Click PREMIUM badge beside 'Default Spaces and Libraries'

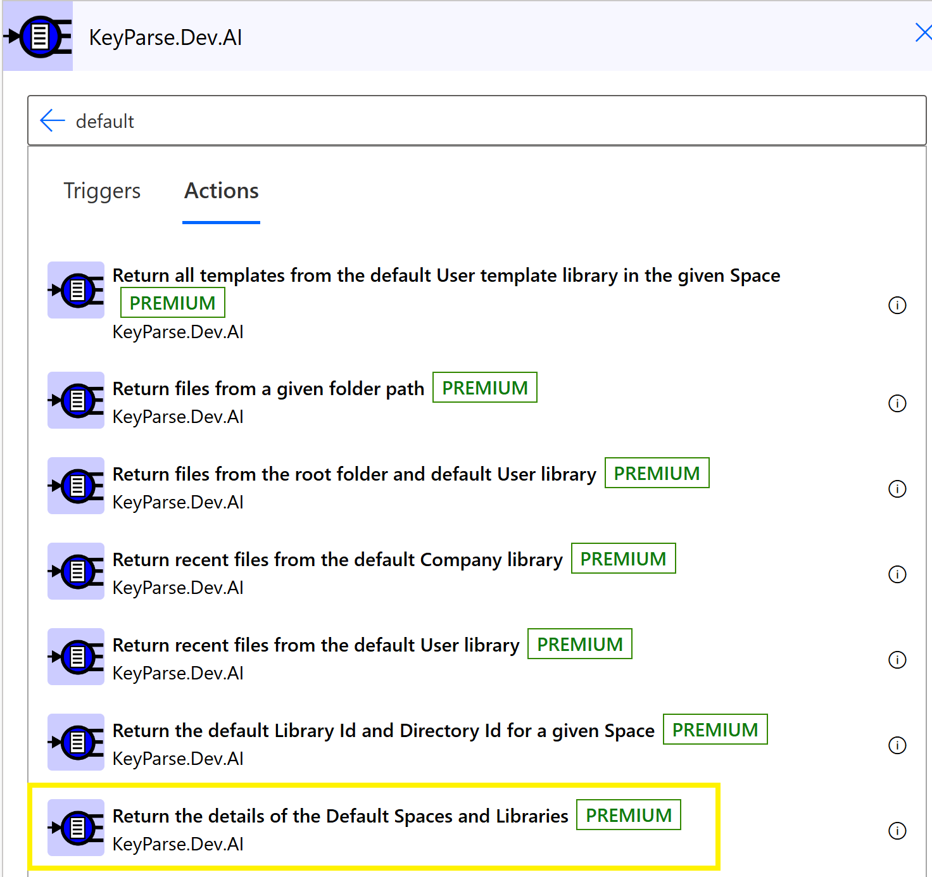tap(629, 815)
